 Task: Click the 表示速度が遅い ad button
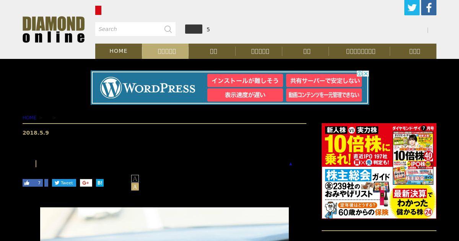(245, 95)
